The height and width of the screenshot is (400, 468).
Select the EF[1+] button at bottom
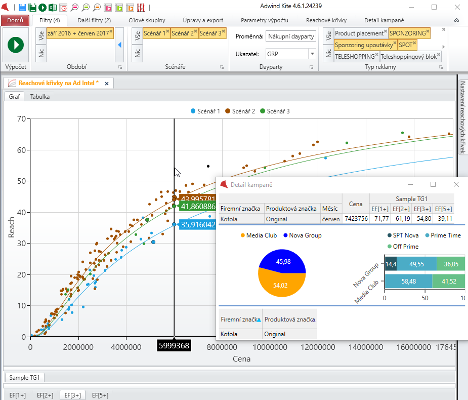17,395
